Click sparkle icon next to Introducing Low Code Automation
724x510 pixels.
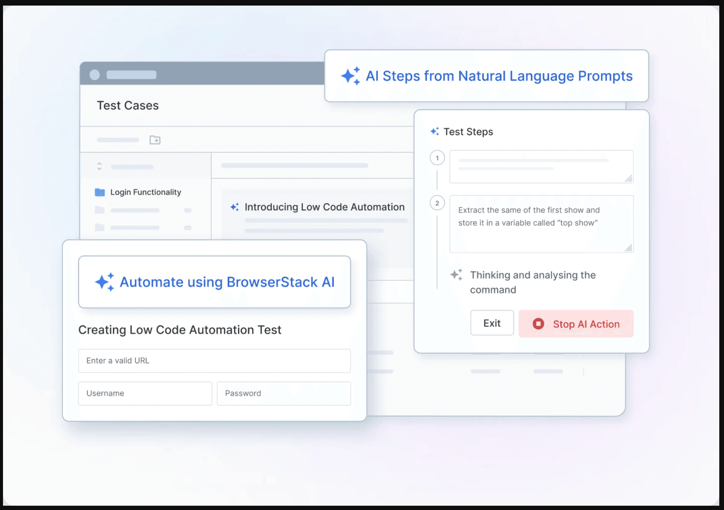235,207
